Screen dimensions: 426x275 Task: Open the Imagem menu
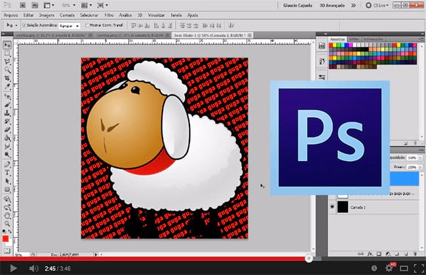click(47, 15)
